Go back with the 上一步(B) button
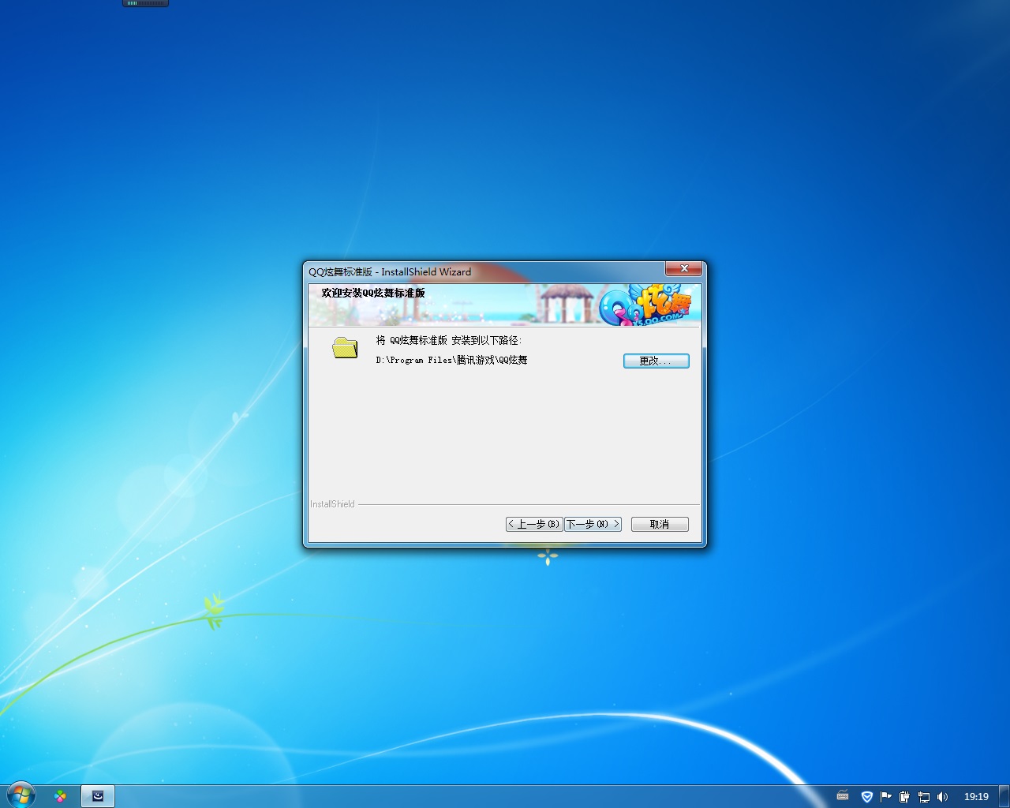Viewport: 1010px width, 808px height. click(x=534, y=524)
